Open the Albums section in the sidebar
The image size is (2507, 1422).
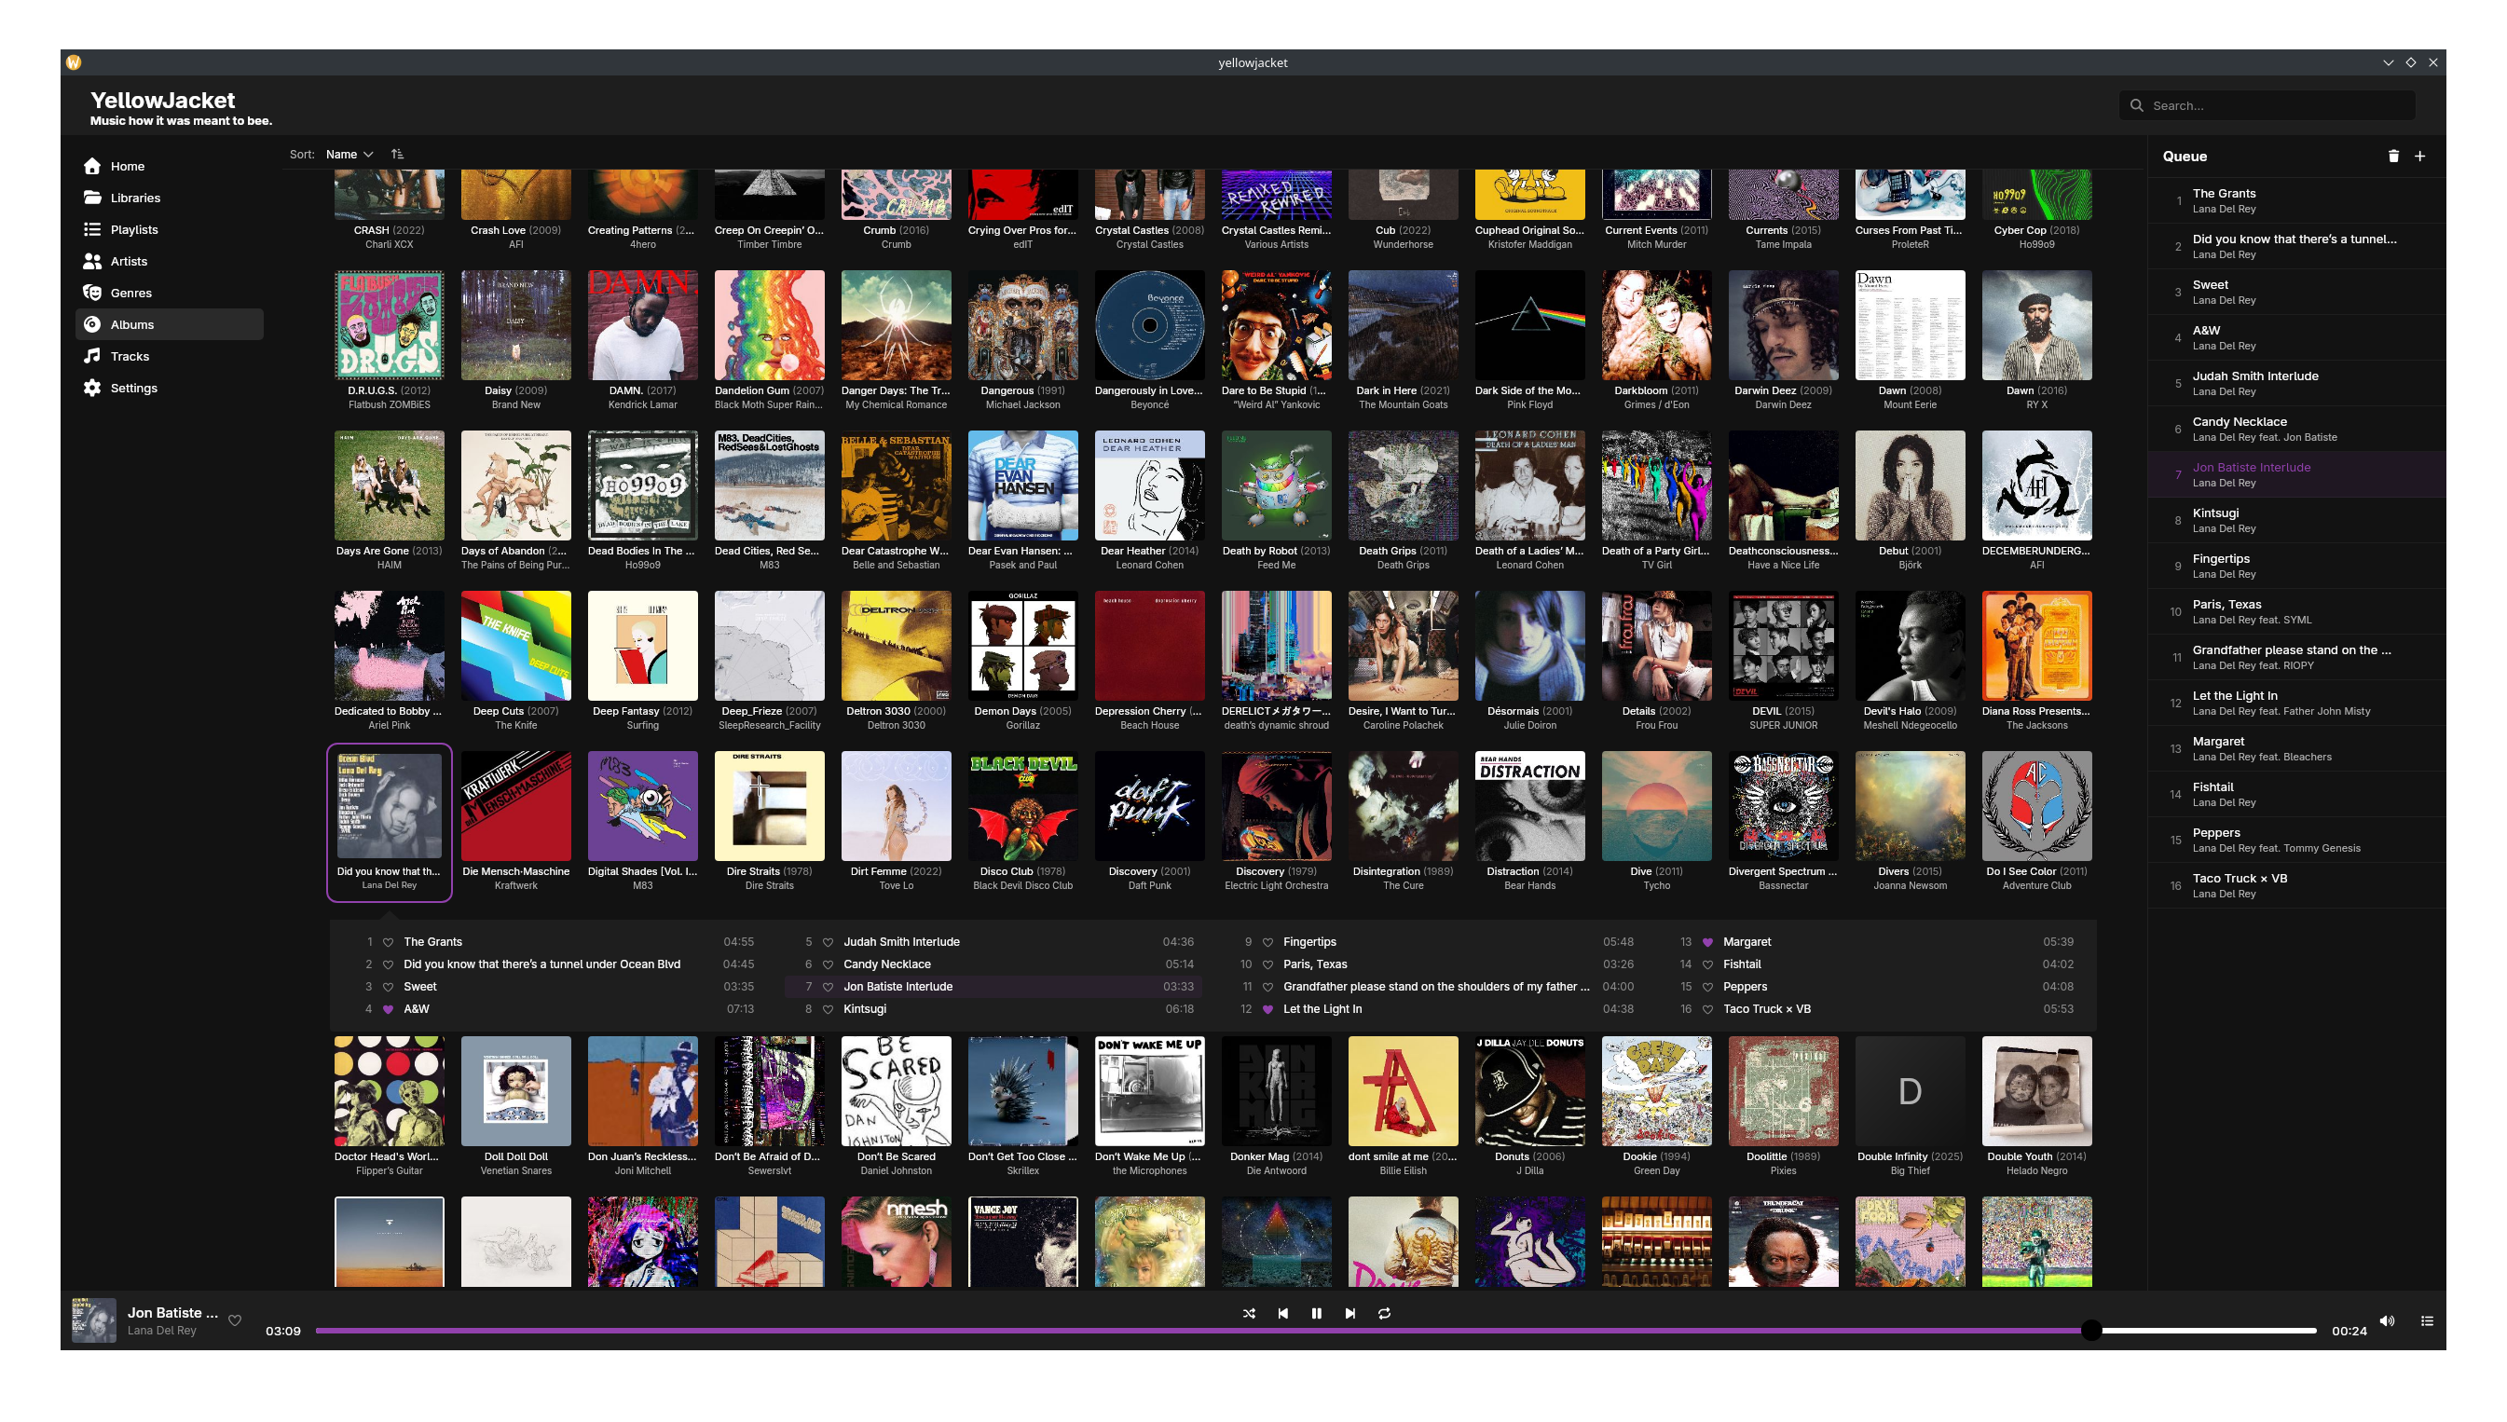(x=131, y=323)
